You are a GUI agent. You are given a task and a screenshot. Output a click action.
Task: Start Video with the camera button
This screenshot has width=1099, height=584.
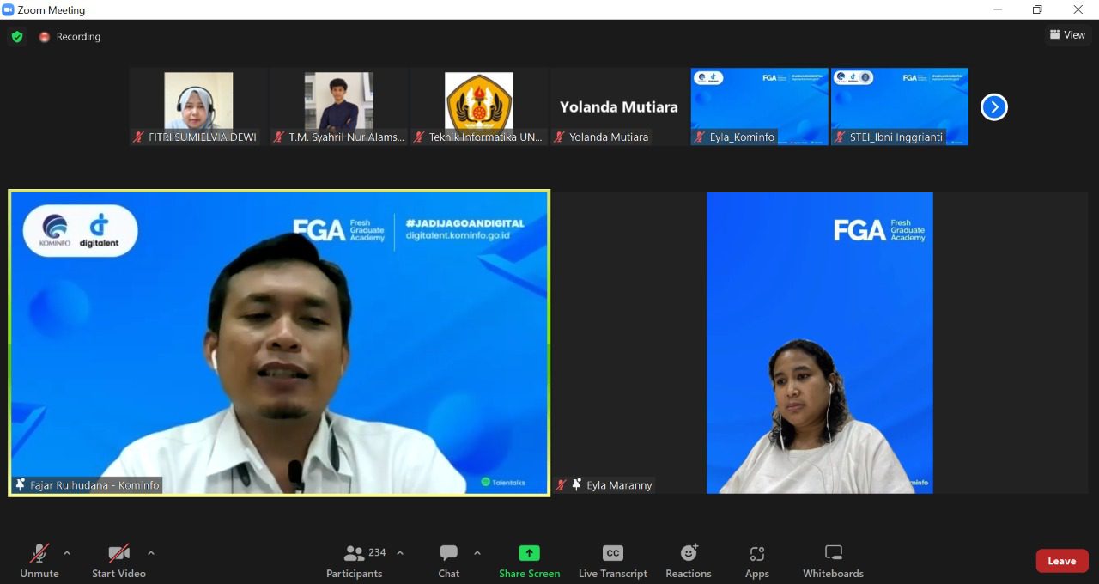click(x=118, y=561)
